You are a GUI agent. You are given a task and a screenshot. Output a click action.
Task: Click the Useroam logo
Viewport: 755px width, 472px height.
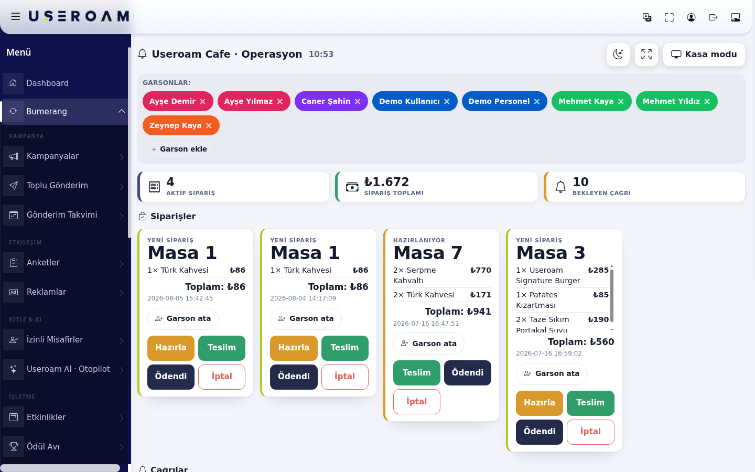tap(79, 17)
